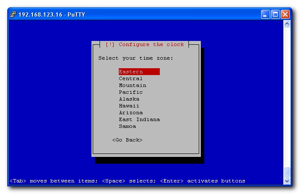
Task: Maximize the PuTTY window
Action: click(x=275, y=14)
